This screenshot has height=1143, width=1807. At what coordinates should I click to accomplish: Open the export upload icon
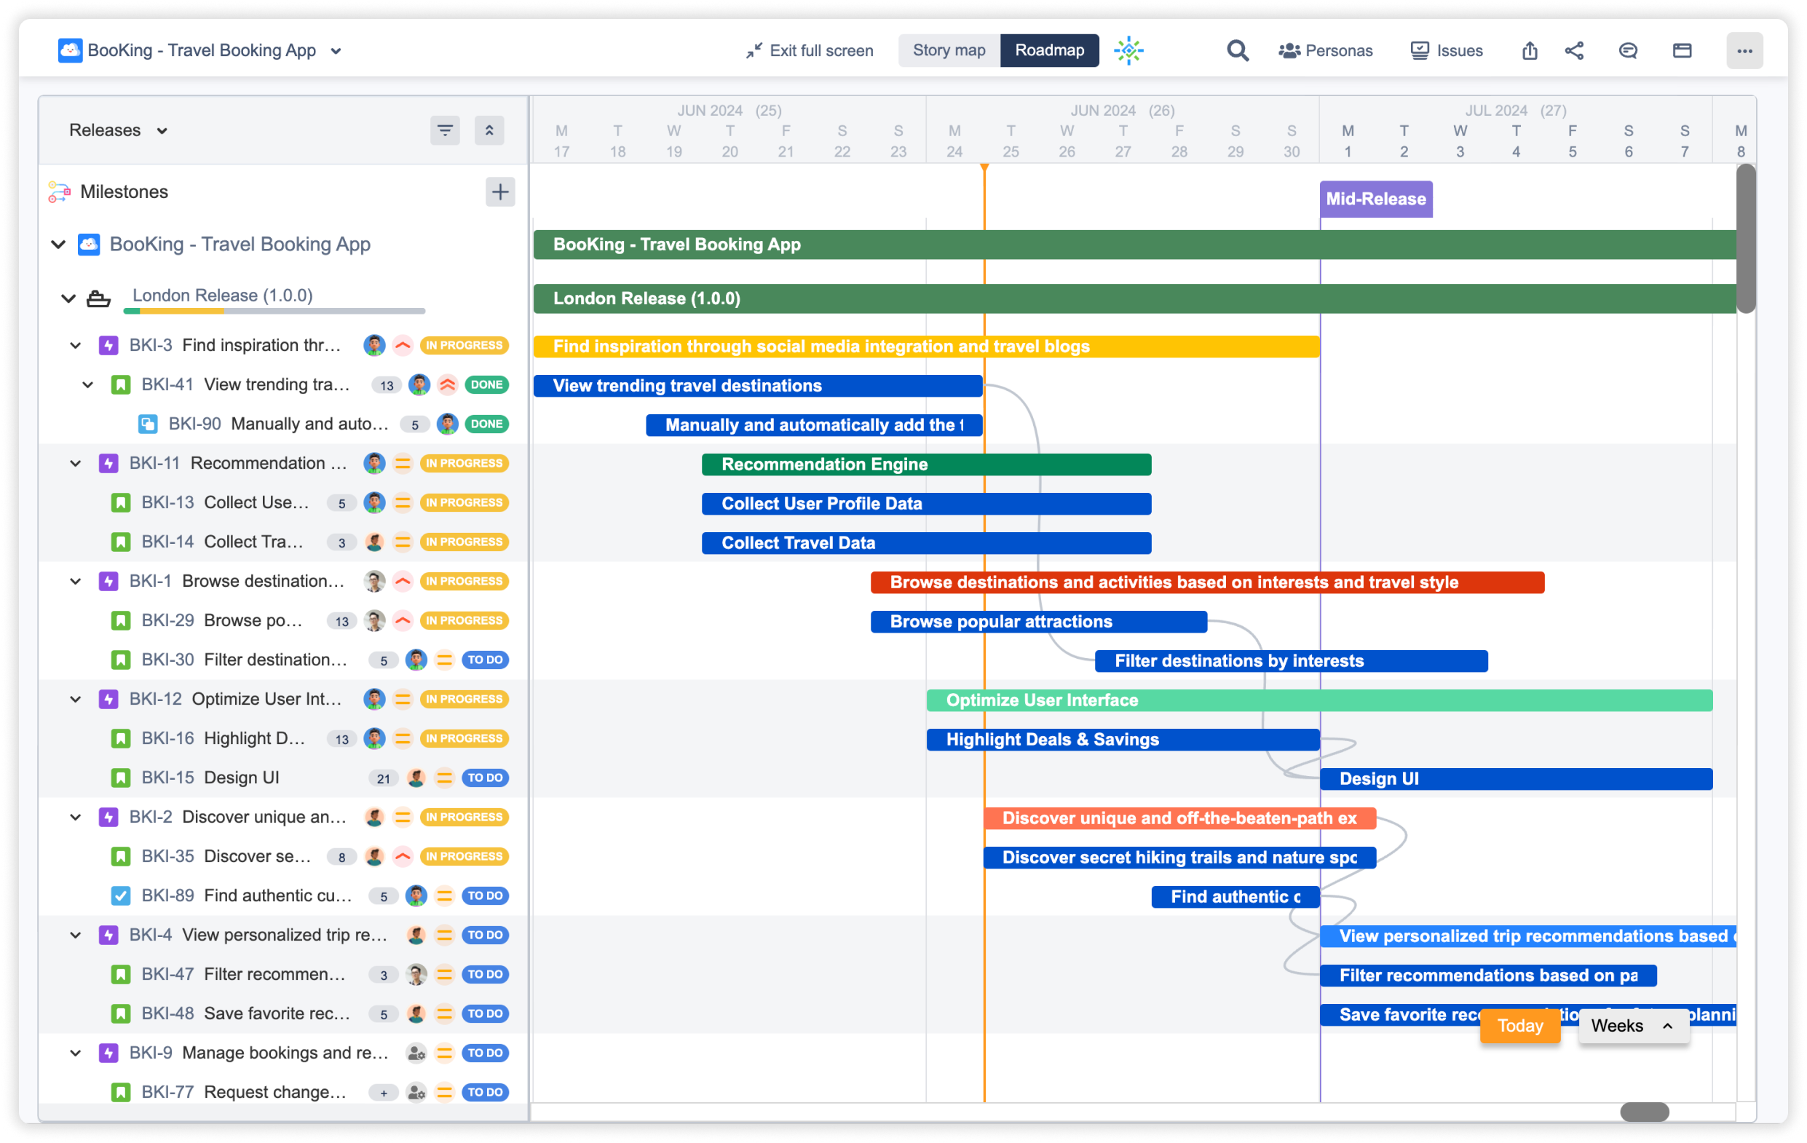pos(1530,50)
